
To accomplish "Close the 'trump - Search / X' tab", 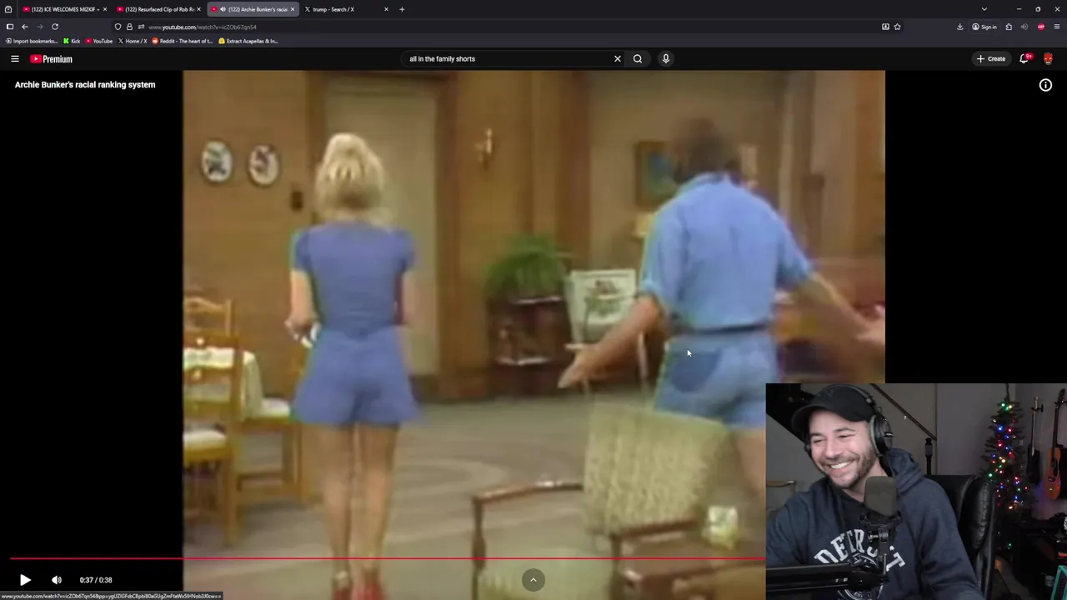I will [x=386, y=9].
